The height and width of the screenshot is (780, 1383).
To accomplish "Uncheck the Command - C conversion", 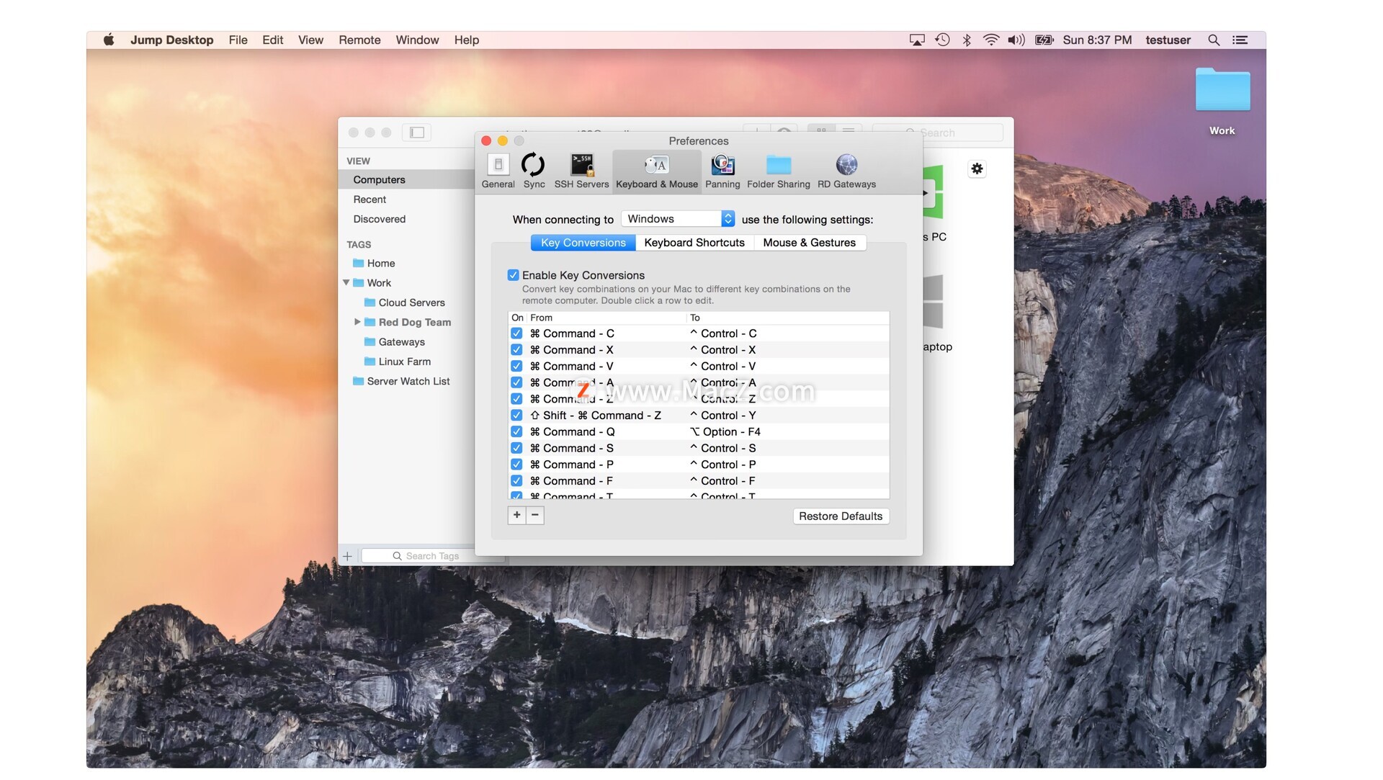I will (x=516, y=333).
